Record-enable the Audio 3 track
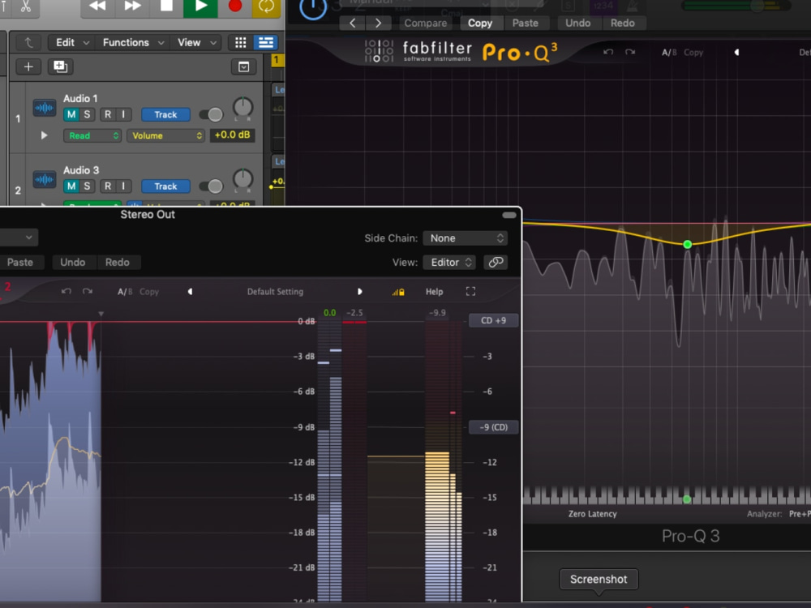811x608 pixels. point(108,186)
